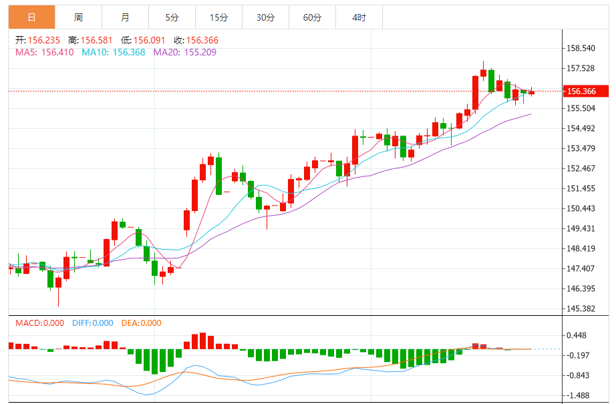Click the MA5: 156.410 indicator label
616x404 pixels.
click(x=44, y=52)
